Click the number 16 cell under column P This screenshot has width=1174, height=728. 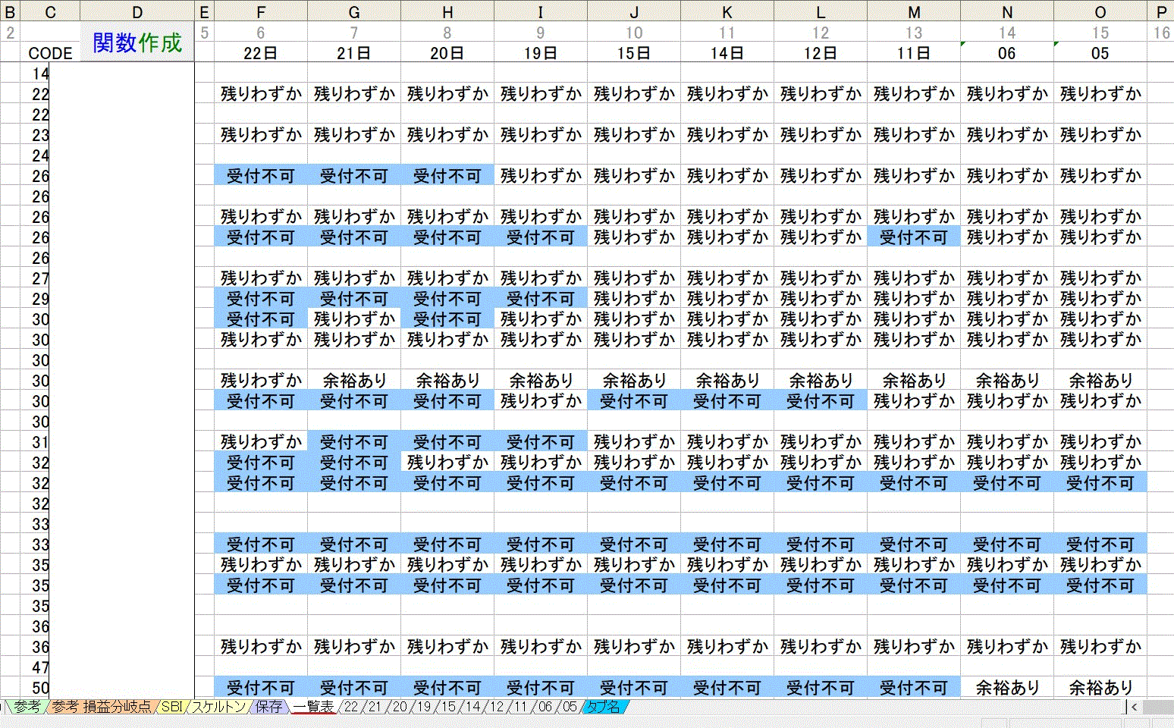click(x=1161, y=33)
